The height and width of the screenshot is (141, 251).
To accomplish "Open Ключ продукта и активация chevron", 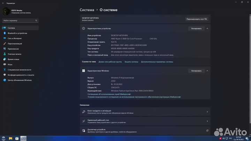I will click(207, 112).
